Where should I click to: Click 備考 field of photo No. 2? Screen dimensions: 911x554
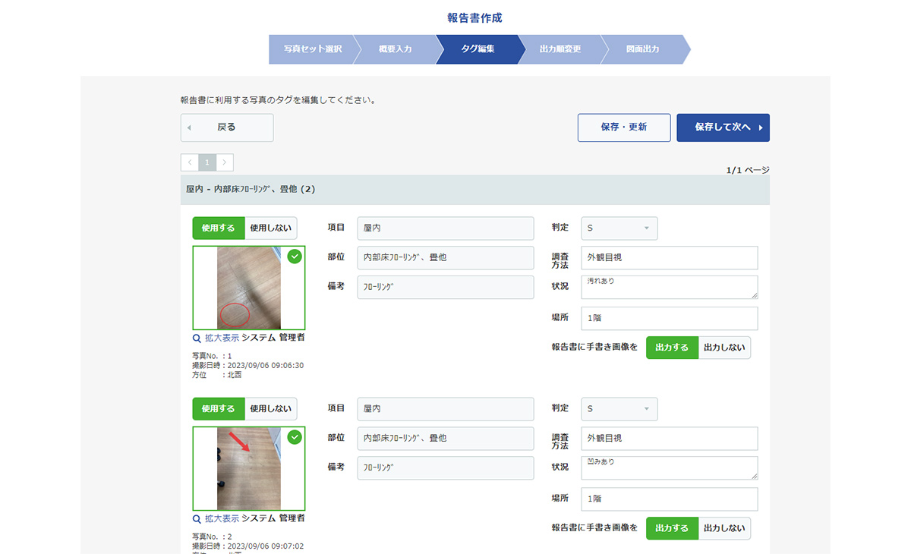[x=446, y=467]
